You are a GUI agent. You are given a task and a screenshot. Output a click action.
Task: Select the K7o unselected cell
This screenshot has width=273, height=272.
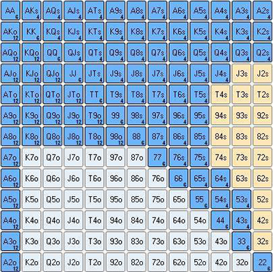(x=31, y=157)
